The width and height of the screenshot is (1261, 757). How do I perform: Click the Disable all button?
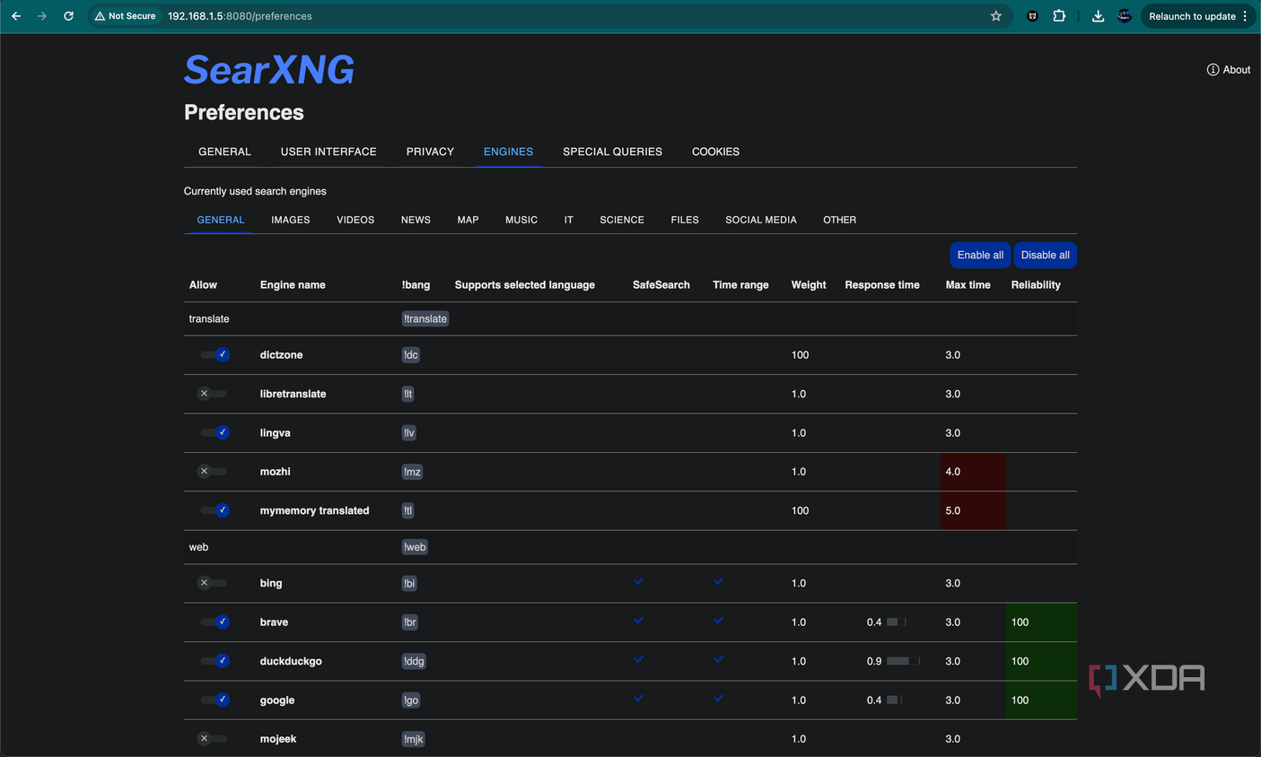[x=1045, y=255]
